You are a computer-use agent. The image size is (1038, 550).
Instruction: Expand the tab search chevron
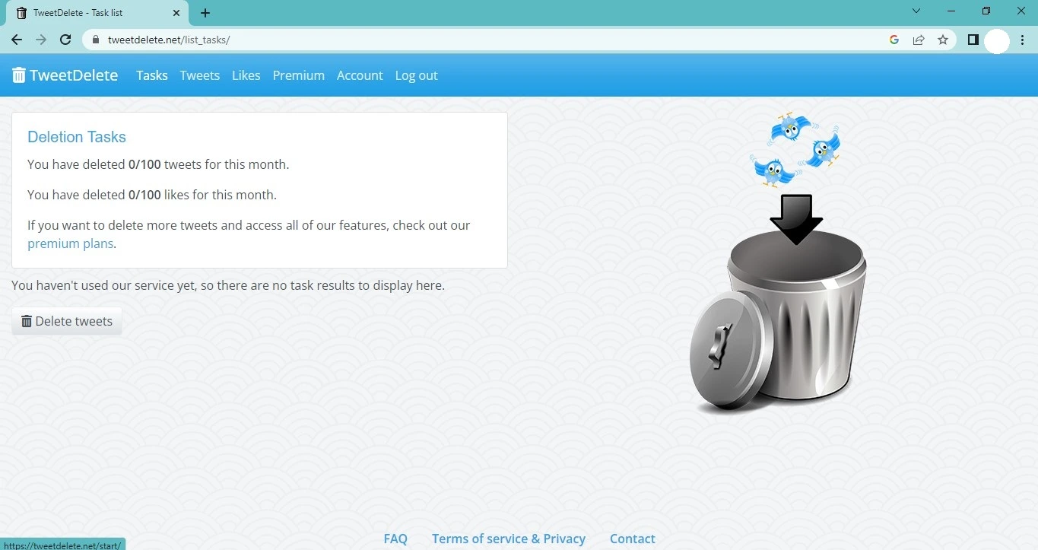coord(916,11)
